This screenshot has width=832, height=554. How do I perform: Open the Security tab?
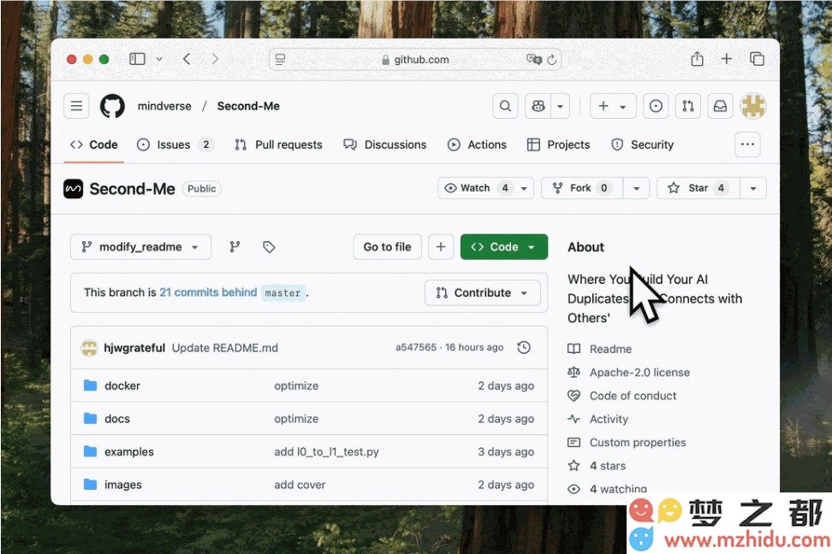(x=643, y=144)
